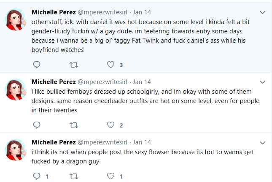Screen dimensions: 272x182
Task: Retweet the tweet about cheerleader outfits
Action: coord(74,125)
